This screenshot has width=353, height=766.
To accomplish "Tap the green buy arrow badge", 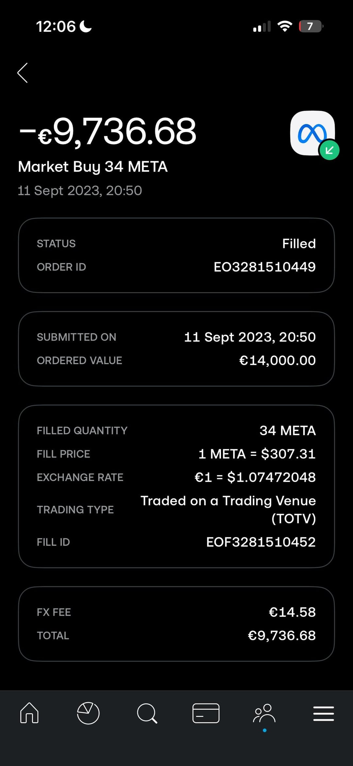I will point(329,150).
